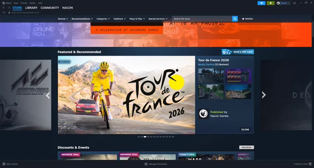This screenshot has width=314, height=168.
Task: Open the green notifications bell
Action: (271, 3)
